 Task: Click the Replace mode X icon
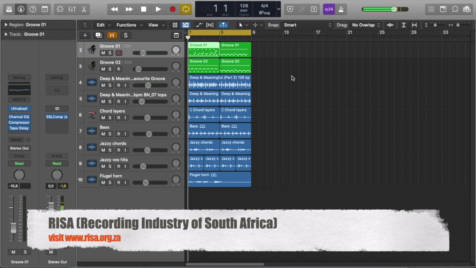290,9
